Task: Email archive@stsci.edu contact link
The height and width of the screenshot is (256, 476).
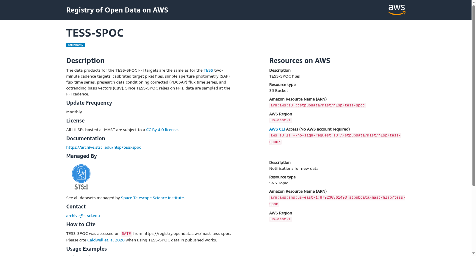Action: point(83,216)
